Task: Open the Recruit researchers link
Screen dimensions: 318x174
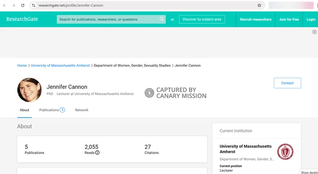Action: 256,19
